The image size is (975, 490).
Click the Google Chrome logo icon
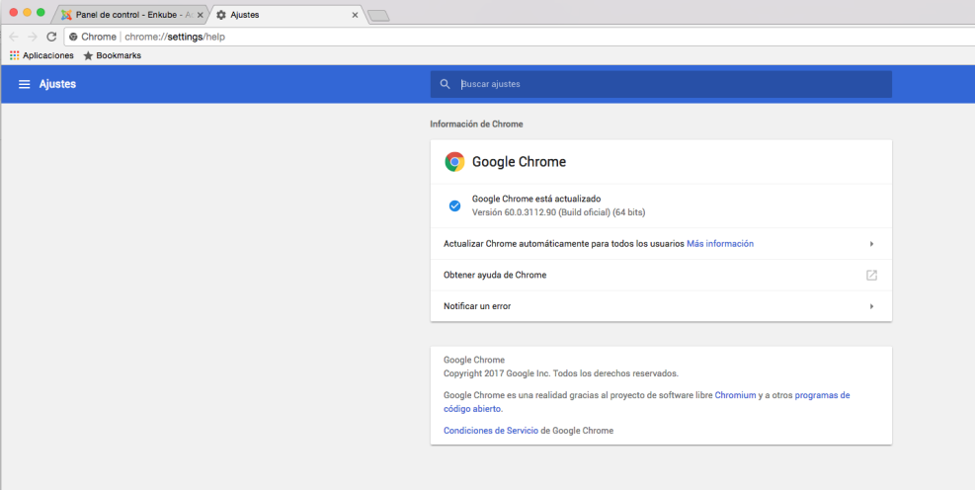pos(454,162)
